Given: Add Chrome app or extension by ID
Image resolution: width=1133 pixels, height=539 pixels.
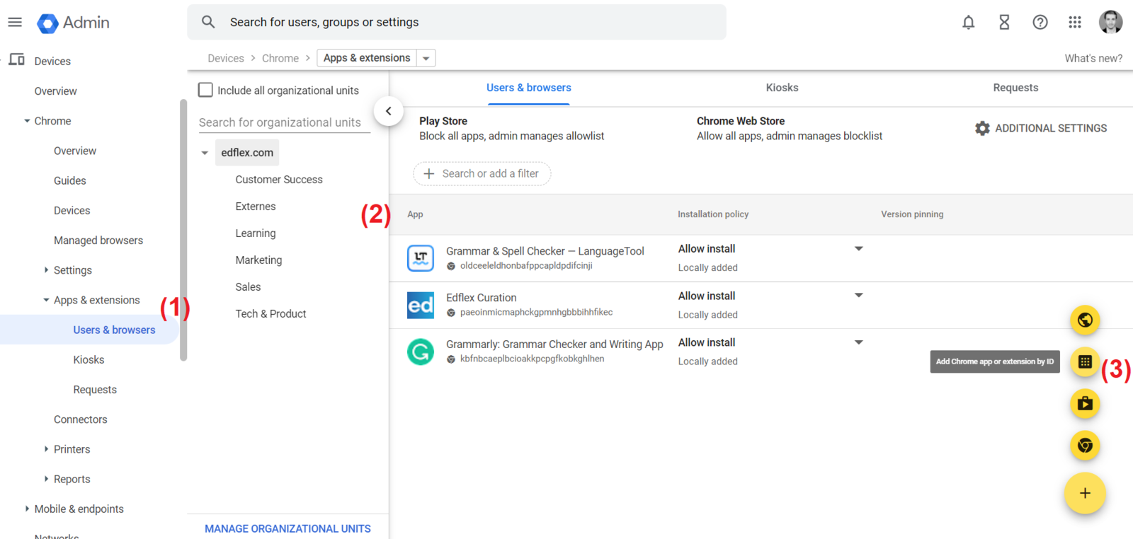Looking at the screenshot, I should (x=1085, y=361).
